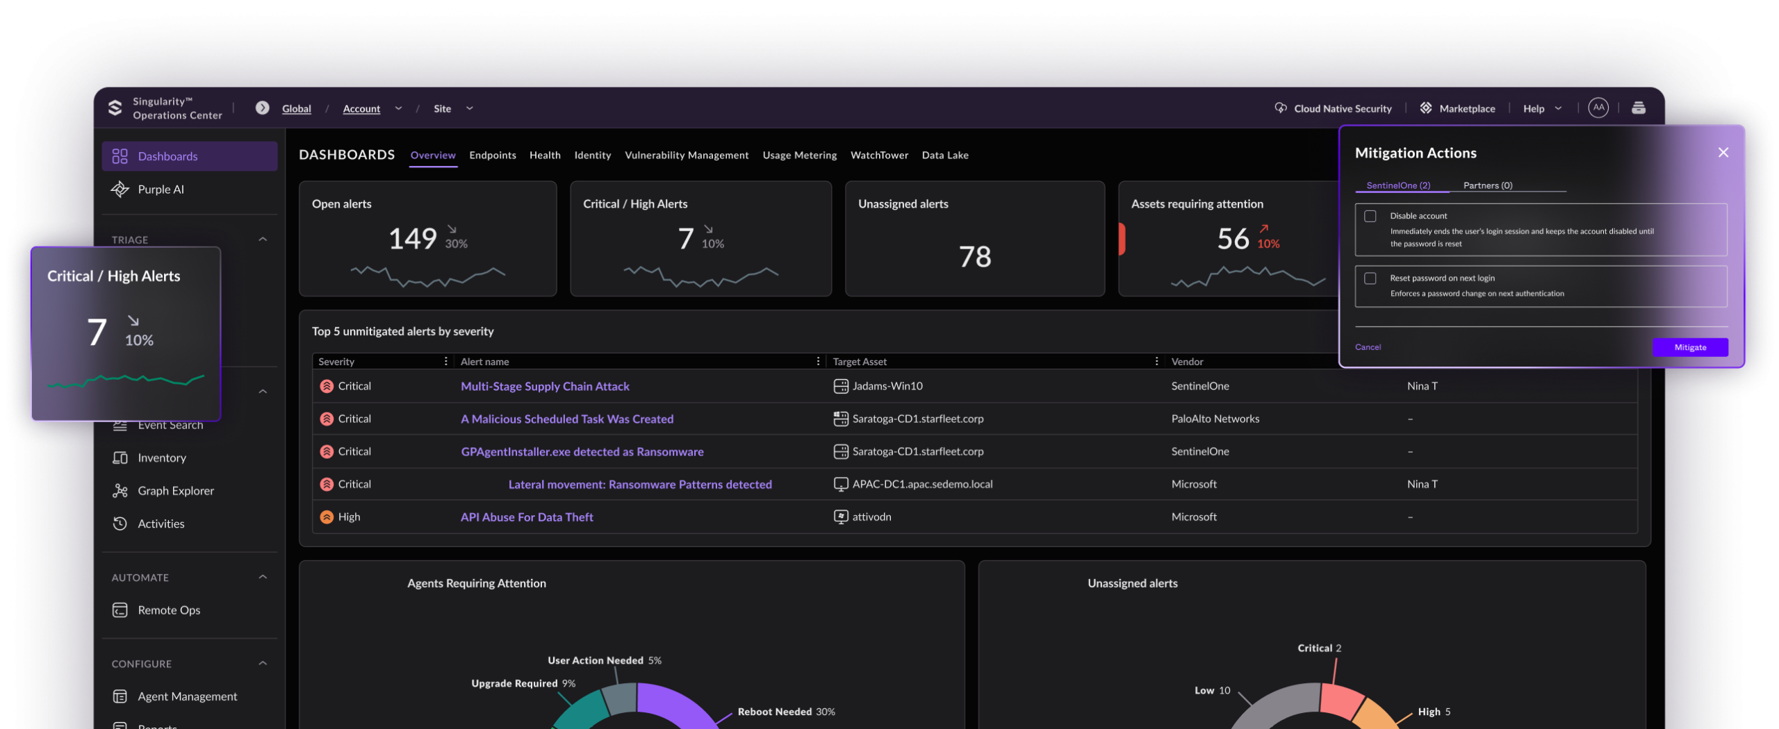Click the Activities history icon in sidebar
The image size is (1779, 729).
[120, 523]
